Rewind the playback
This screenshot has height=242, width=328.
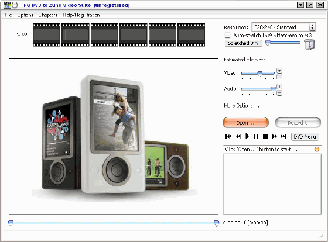click(x=238, y=136)
